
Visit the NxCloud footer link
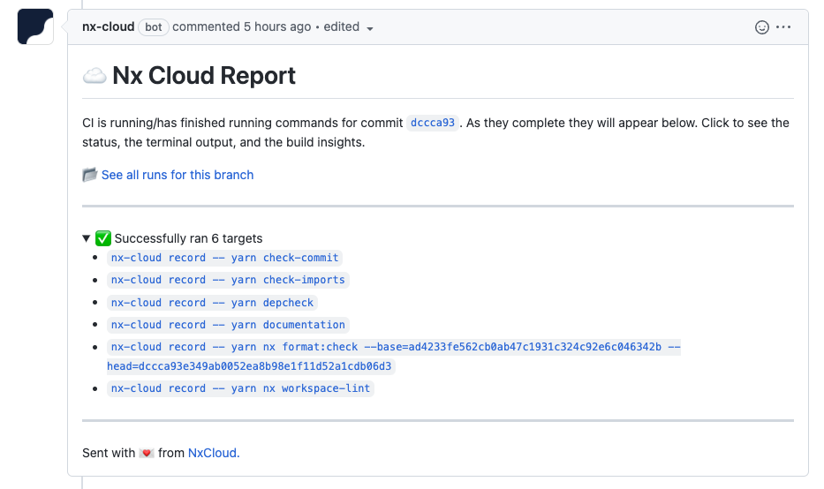pyautogui.click(x=213, y=453)
